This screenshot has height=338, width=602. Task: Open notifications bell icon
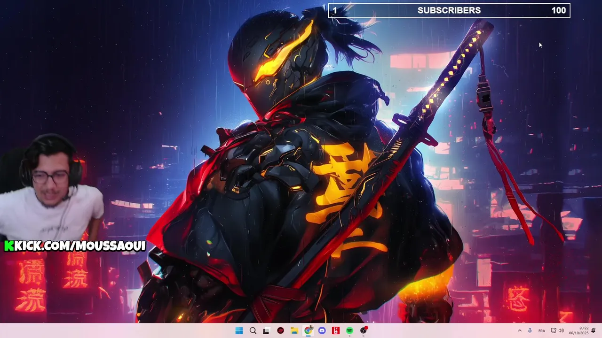tap(594, 330)
